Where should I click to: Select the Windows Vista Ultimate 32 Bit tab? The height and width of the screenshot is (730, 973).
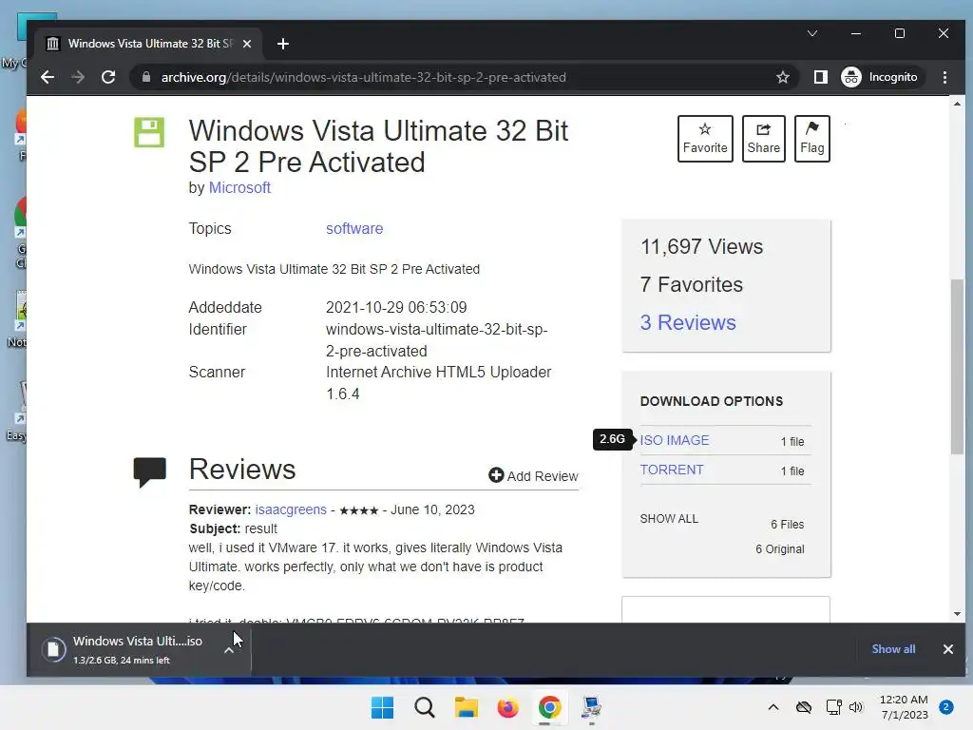[149, 44]
